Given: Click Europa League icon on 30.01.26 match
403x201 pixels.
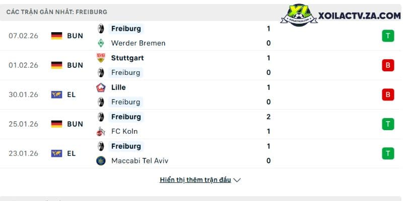Looking at the screenshot, I should pos(56,95).
